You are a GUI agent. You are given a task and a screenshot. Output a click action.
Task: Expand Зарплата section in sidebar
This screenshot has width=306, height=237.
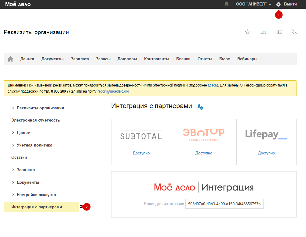click(23, 170)
